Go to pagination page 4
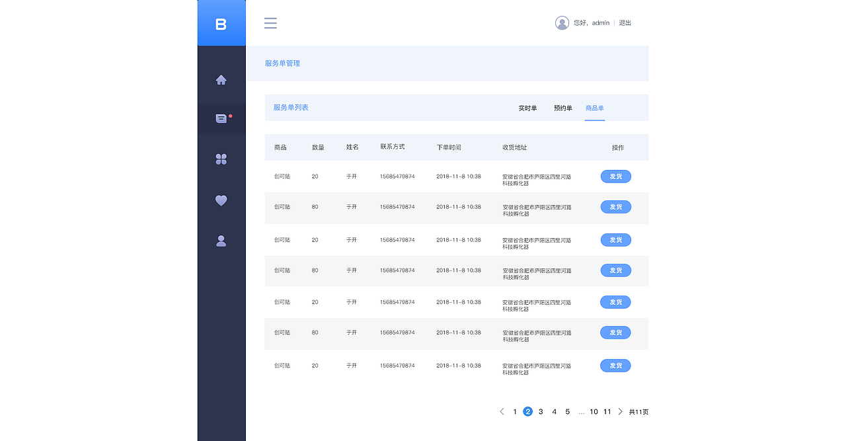Image resolution: width=846 pixels, height=441 pixels. click(x=554, y=412)
